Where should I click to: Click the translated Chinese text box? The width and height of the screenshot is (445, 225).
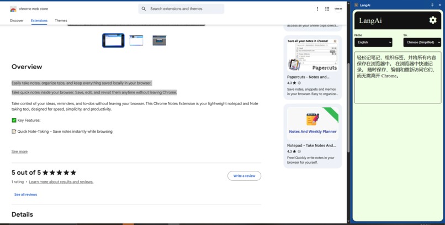(398, 77)
